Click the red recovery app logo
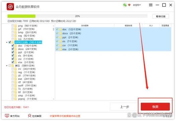The height and width of the screenshot is (121, 176). [10, 7]
